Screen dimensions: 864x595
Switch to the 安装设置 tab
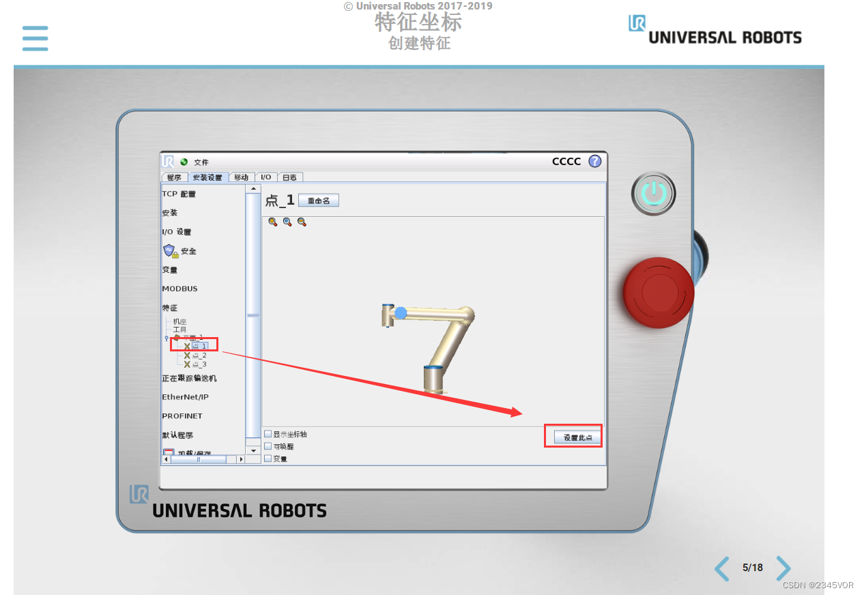click(207, 177)
